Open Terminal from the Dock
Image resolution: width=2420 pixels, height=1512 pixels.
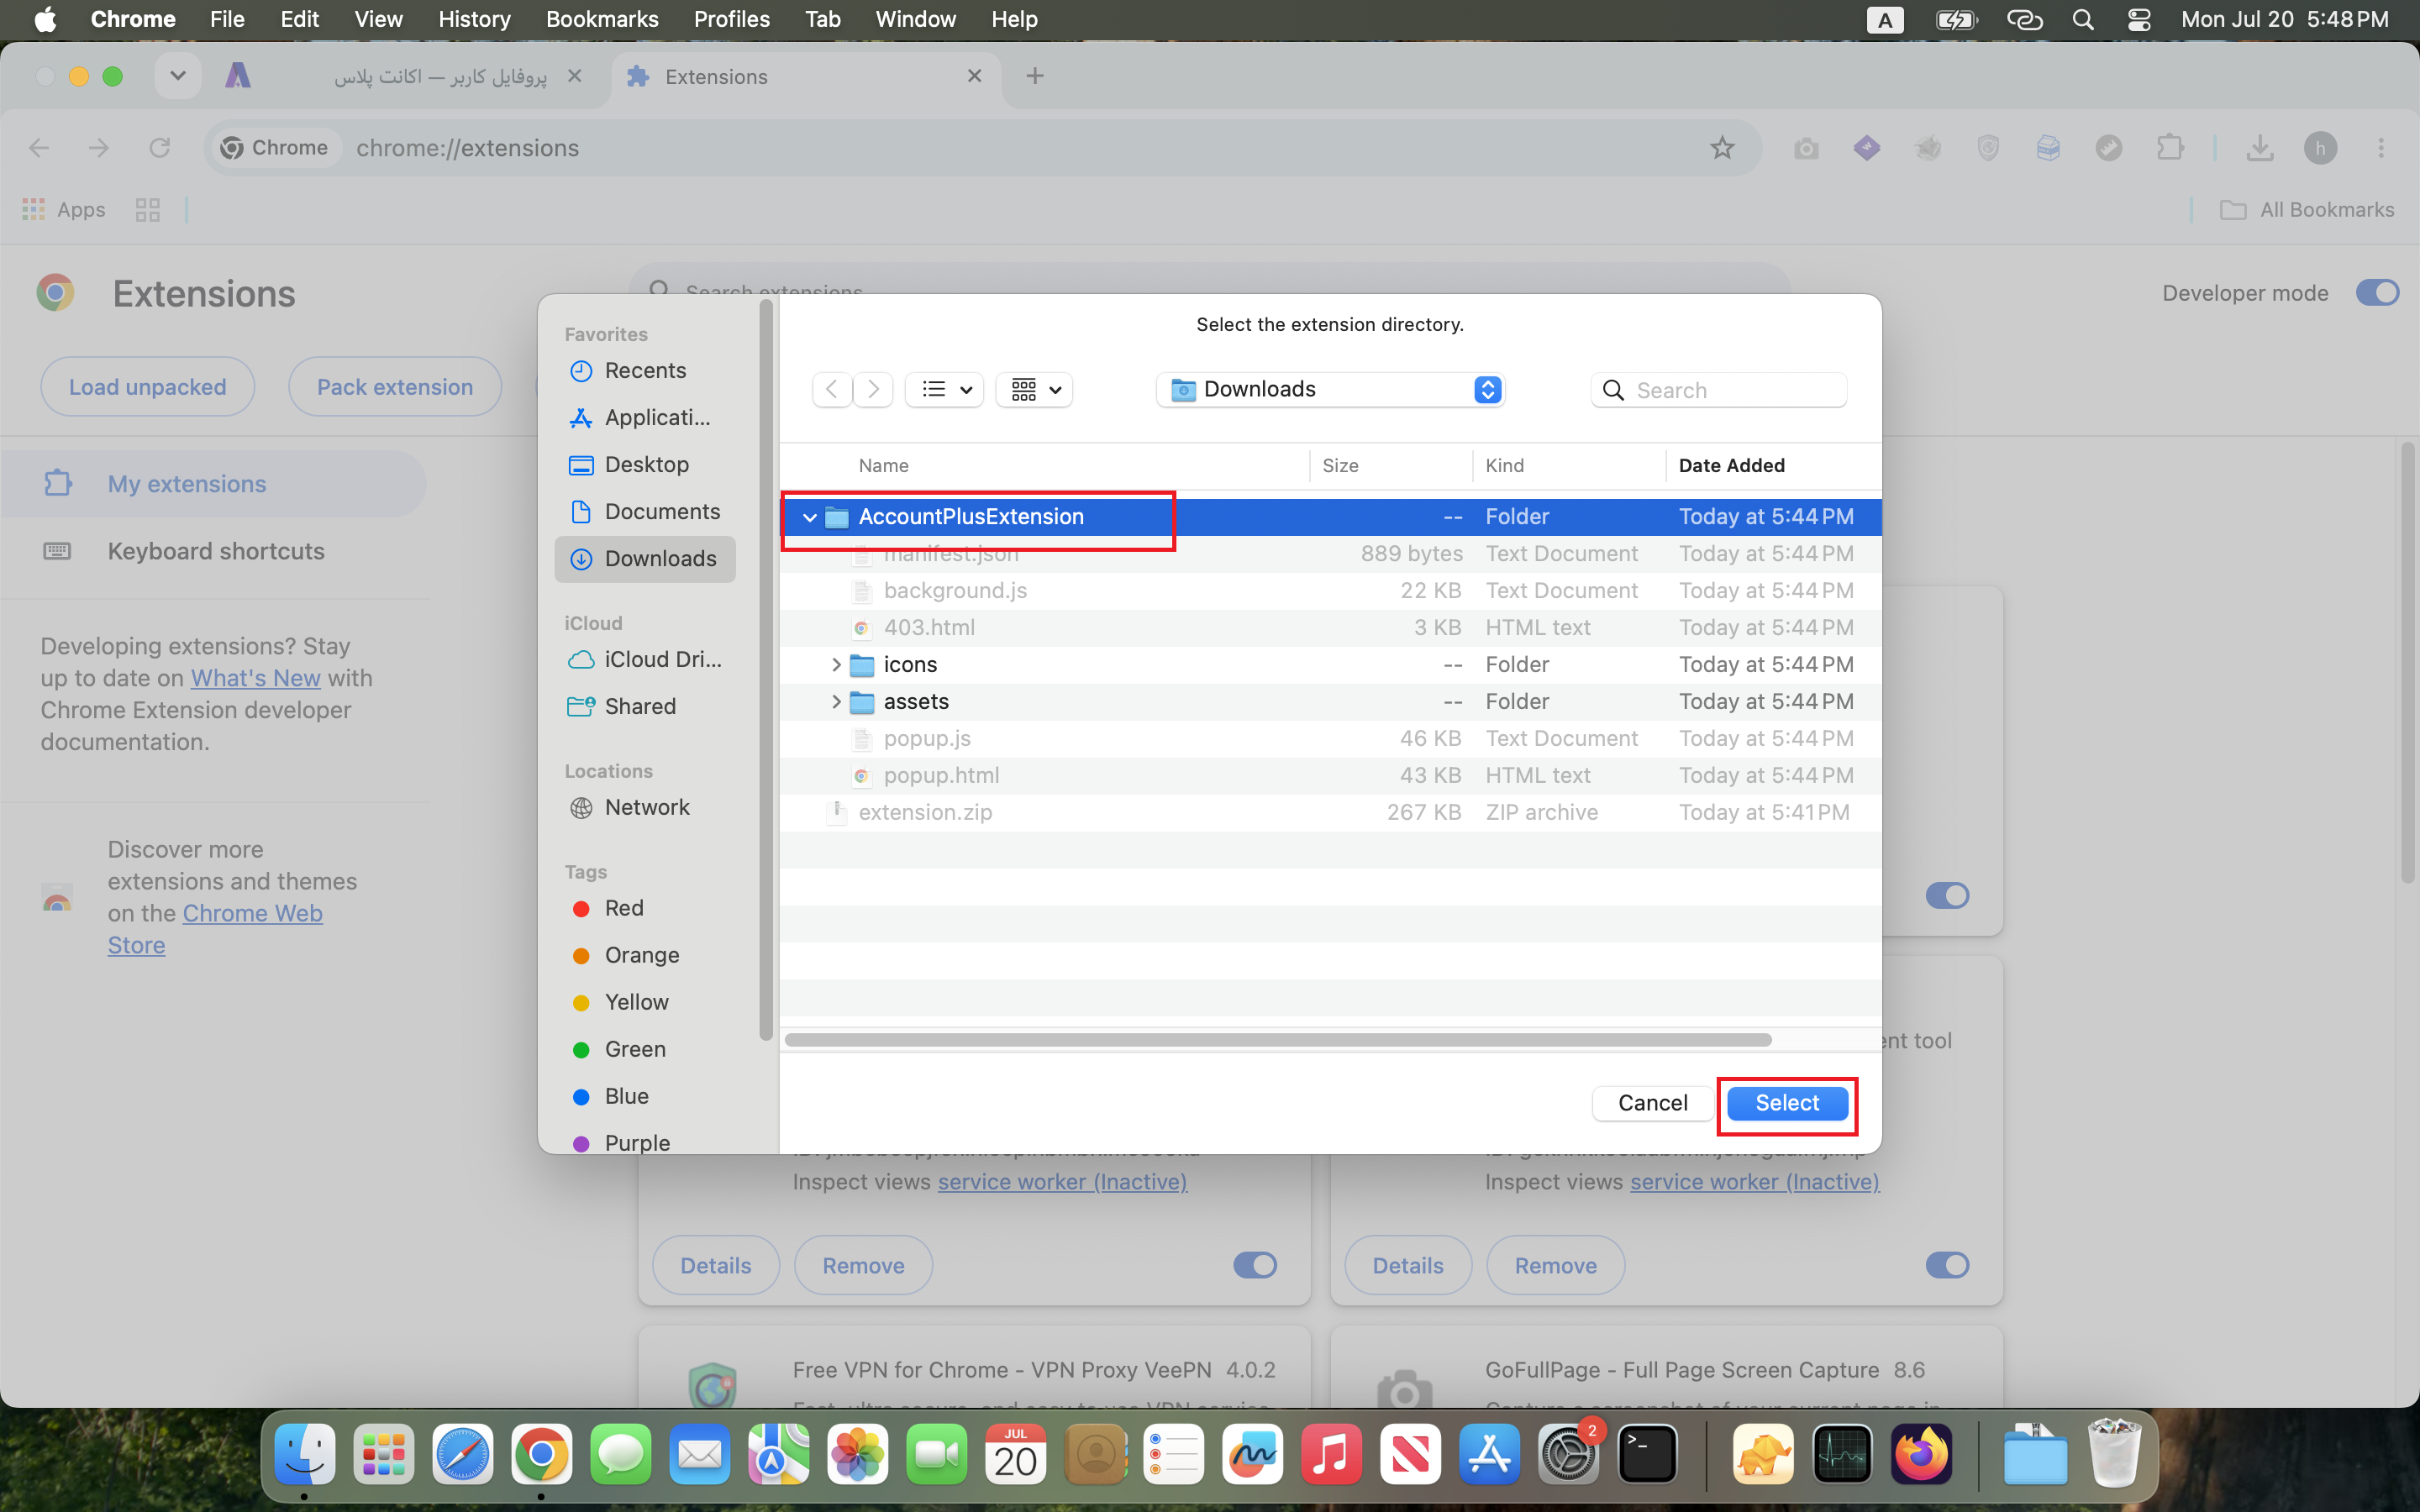point(1648,1454)
